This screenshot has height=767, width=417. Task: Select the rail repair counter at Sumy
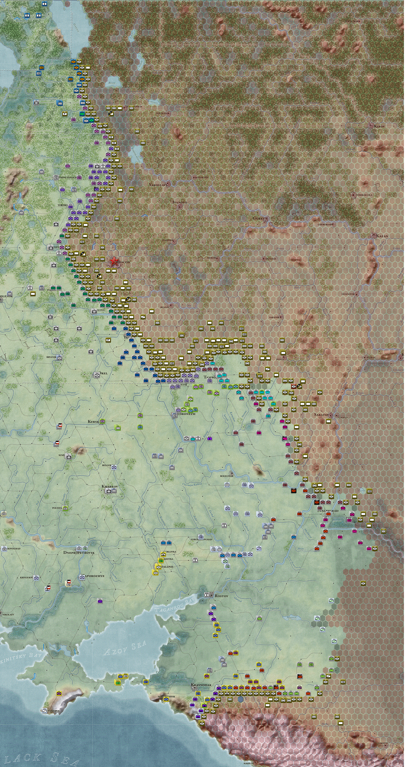click(x=69, y=456)
